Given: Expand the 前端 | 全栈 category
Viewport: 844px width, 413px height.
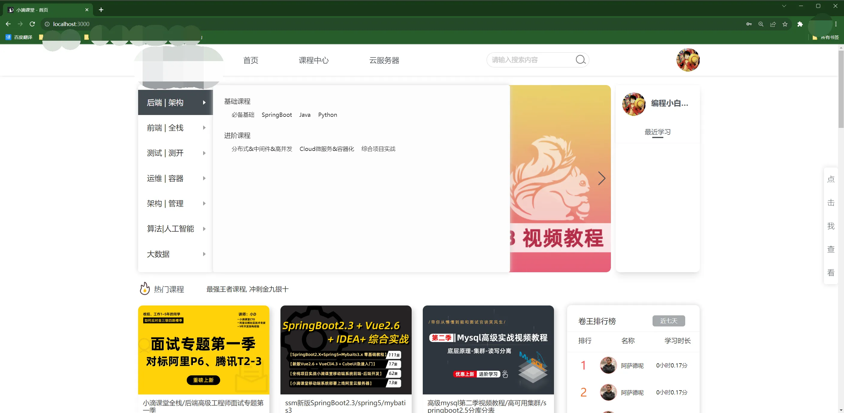Looking at the screenshot, I should tap(175, 128).
